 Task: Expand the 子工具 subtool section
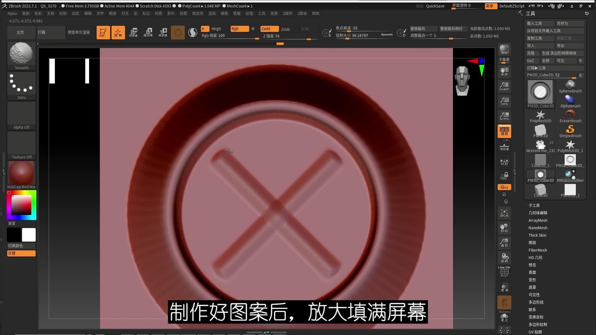pos(534,205)
